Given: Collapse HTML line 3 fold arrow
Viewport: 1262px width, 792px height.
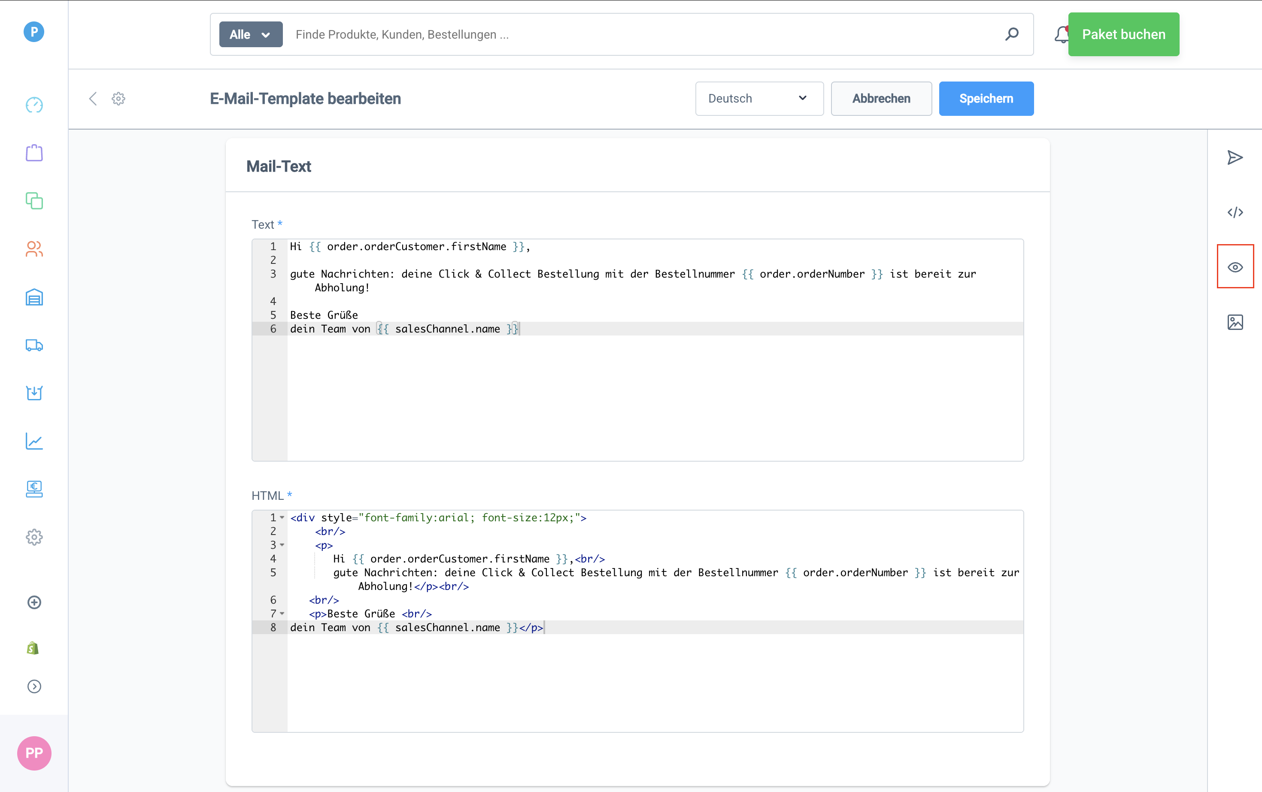Looking at the screenshot, I should point(282,545).
